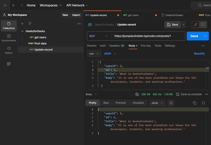The width and height of the screenshot is (211, 145).
Task: Switch response view to Raw
Action: tap(106, 103)
